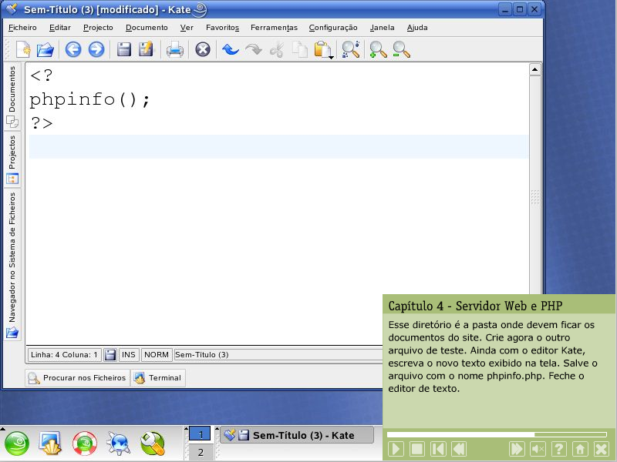The width and height of the screenshot is (617, 462).
Task: Close the current document with X icon
Action: [x=202, y=50]
